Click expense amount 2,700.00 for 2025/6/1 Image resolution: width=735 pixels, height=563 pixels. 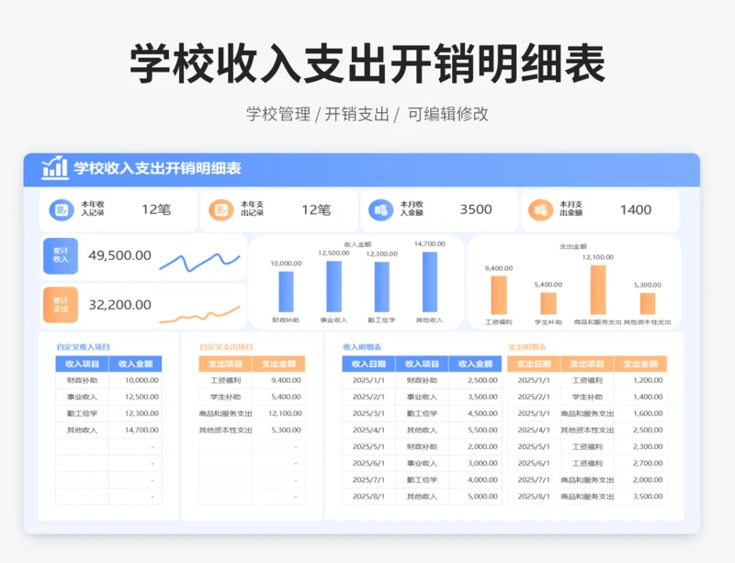[640, 463]
